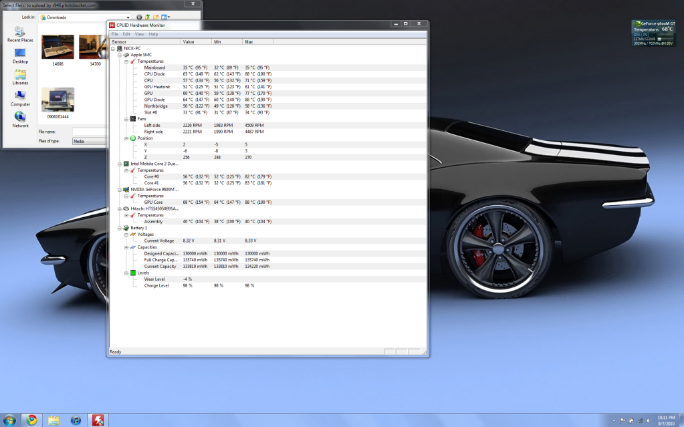Click the Hitachi hard drive icon
Image resolution: width=684 pixels, height=427 pixels.
click(x=126, y=209)
